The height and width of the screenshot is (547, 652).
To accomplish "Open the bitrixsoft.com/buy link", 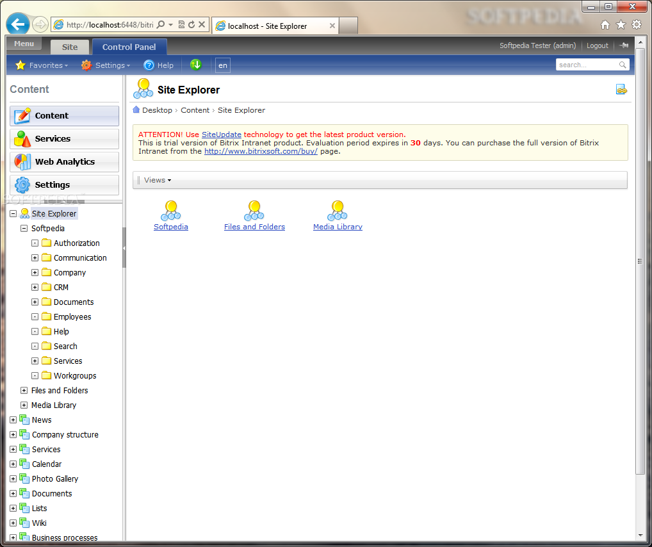I will pyautogui.click(x=261, y=151).
